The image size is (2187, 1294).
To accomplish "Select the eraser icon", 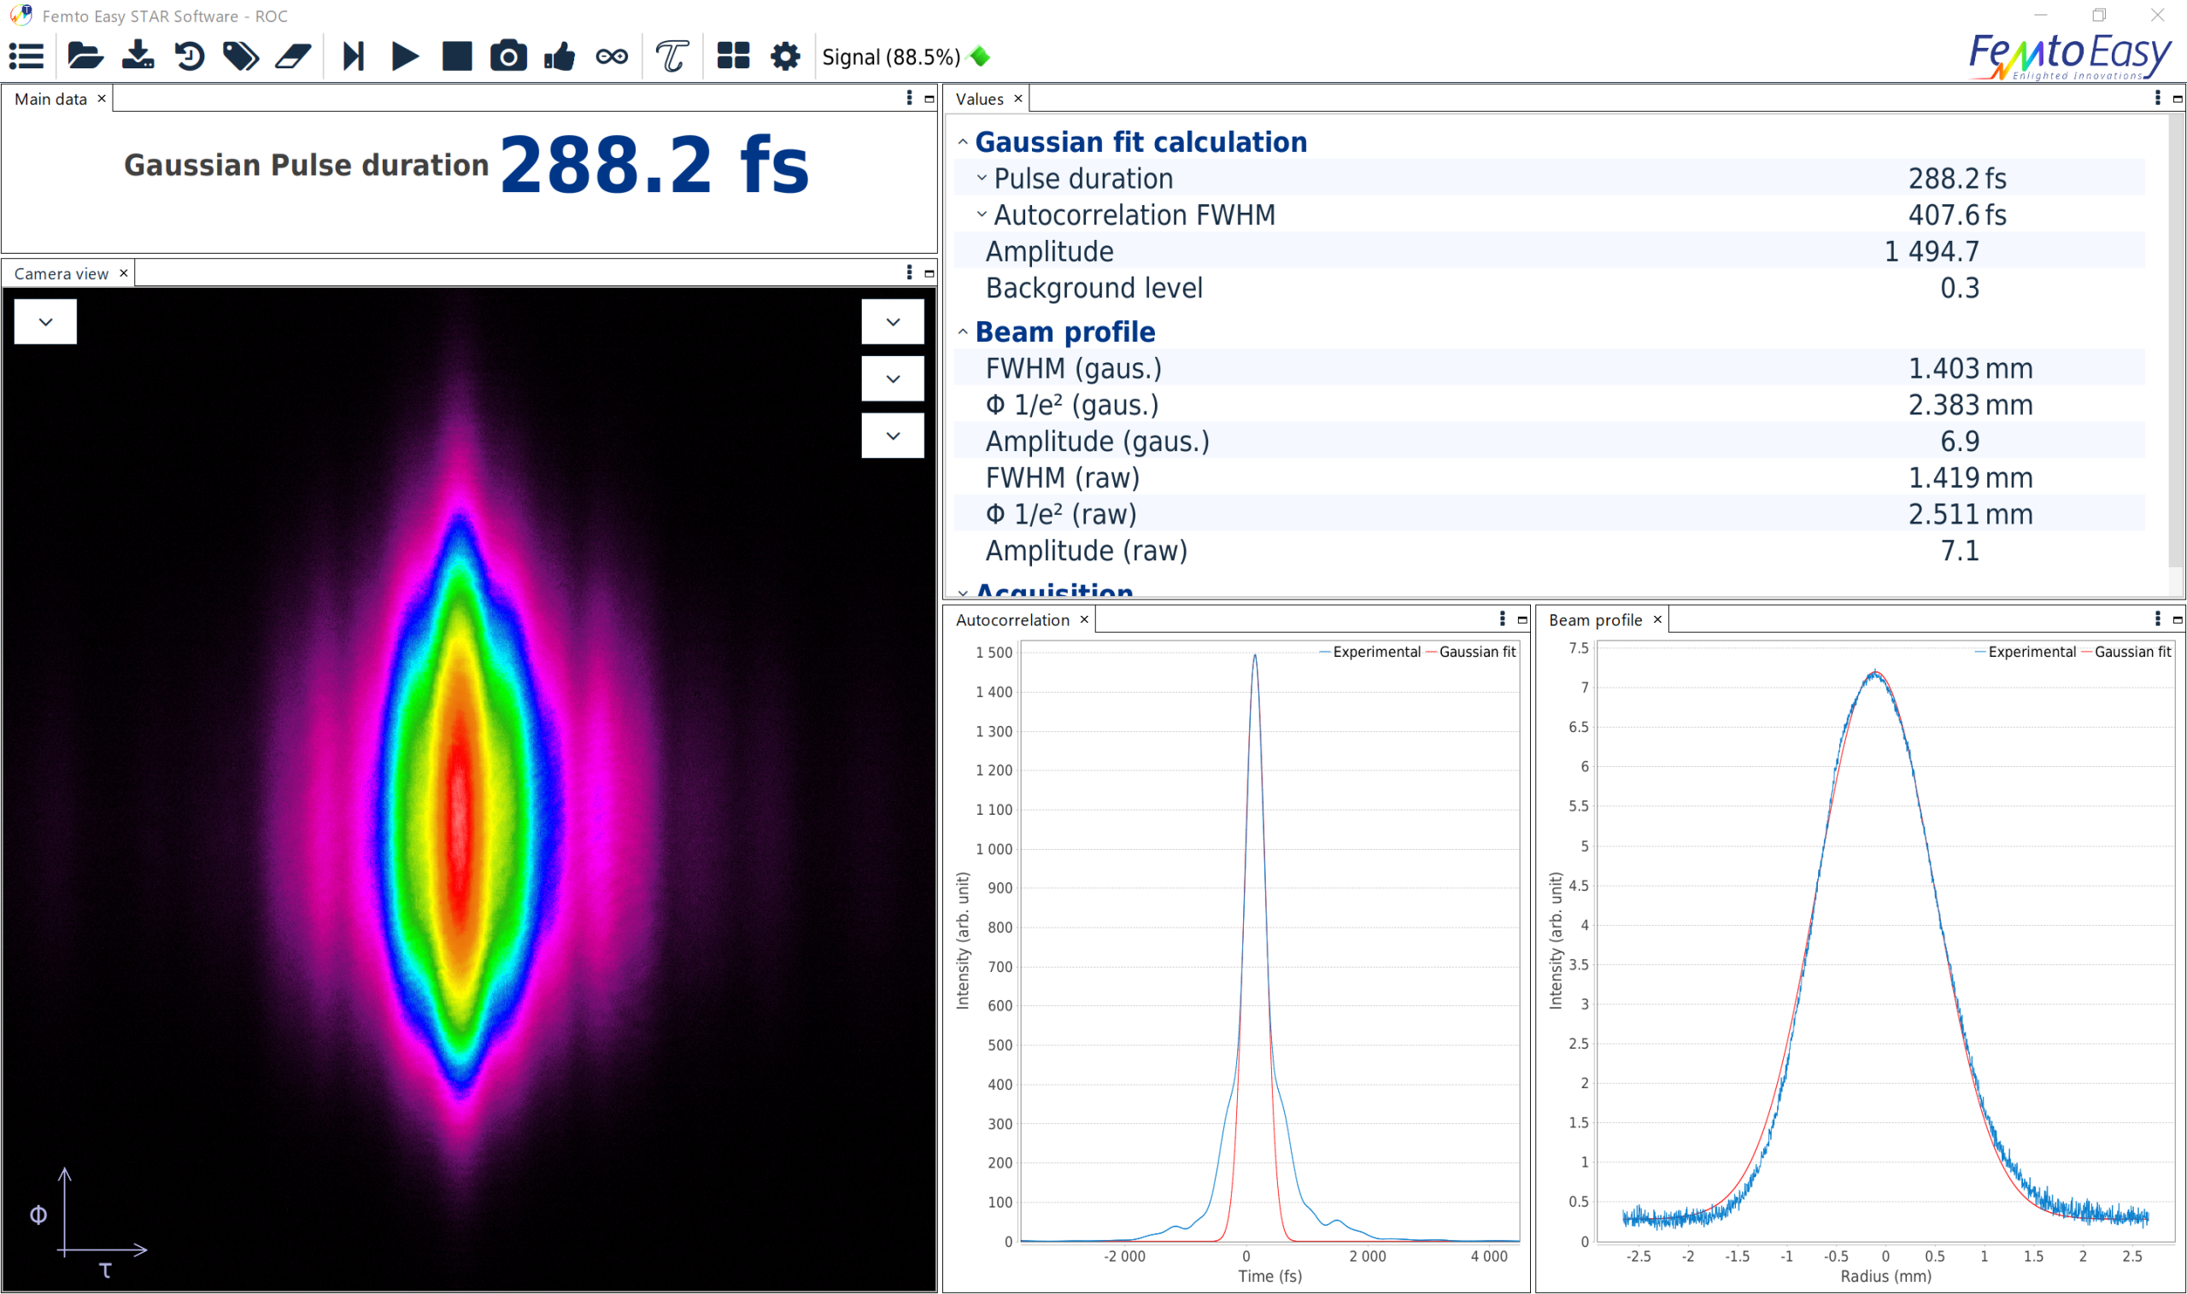I will point(293,56).
